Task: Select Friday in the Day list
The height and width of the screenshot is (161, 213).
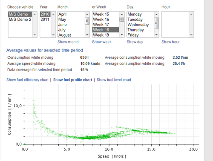Action: [x=140, y=35]
